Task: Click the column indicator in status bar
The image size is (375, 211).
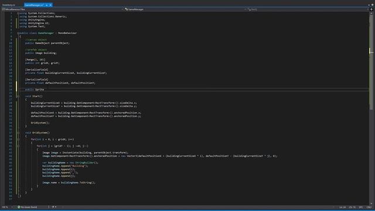Action: point(352,207)
